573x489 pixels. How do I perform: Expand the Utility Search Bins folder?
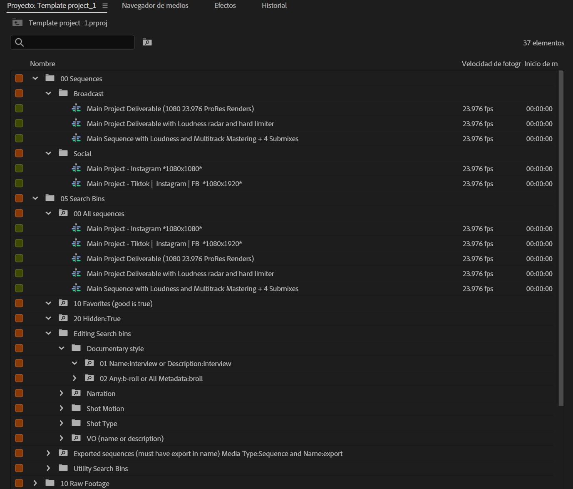48,468
